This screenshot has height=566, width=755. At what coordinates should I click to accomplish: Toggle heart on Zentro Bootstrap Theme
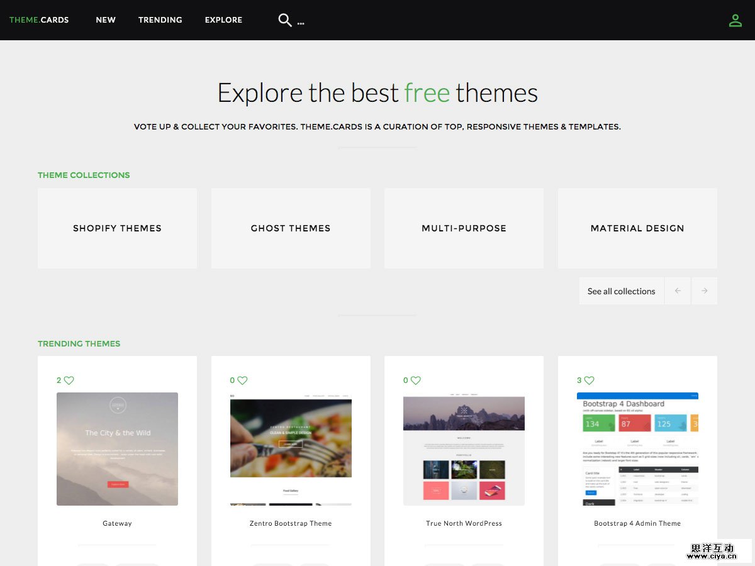pos(242,380)
